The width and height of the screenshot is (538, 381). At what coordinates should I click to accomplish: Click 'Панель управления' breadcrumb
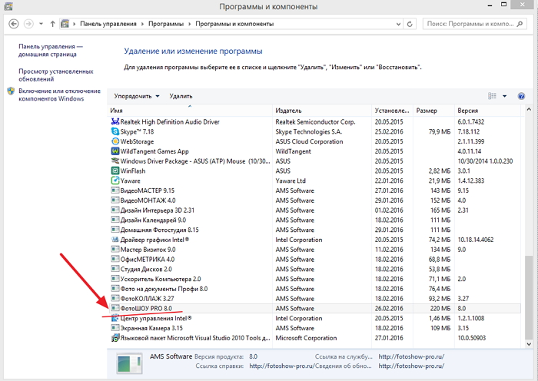coord(108,24)
